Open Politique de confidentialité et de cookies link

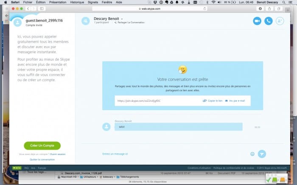click(234, 168)
